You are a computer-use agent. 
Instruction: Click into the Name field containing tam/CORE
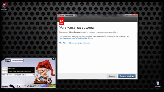[x=21, y=68]
